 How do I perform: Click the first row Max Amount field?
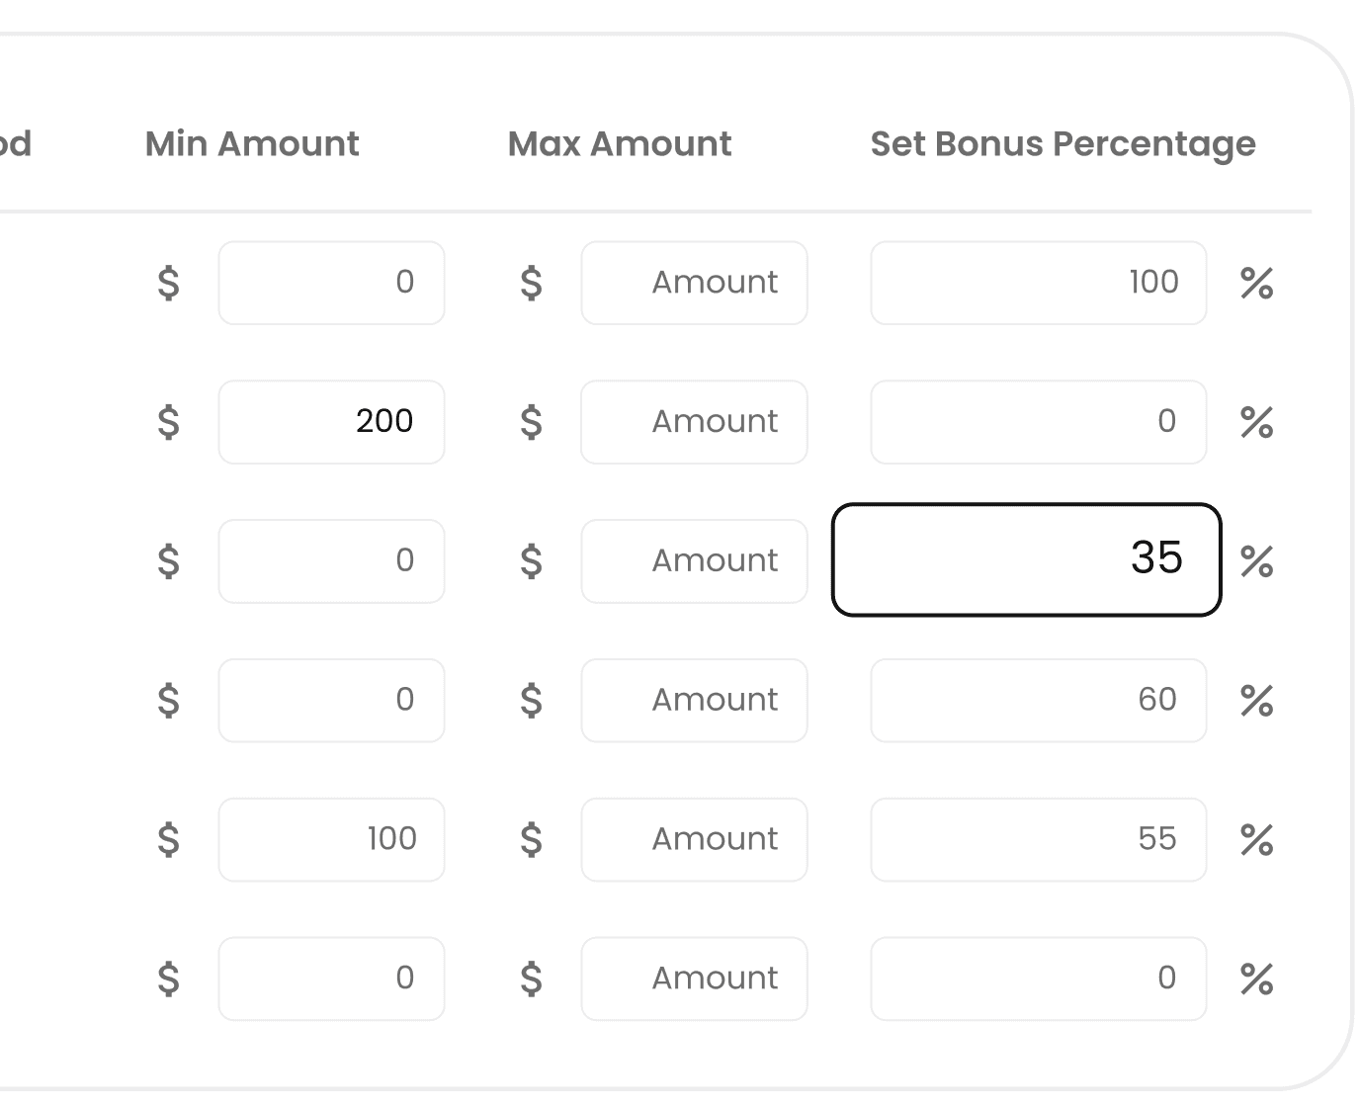pos(694,283)
